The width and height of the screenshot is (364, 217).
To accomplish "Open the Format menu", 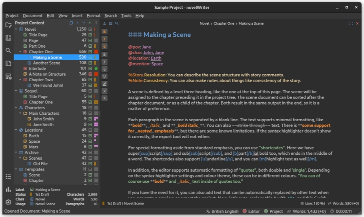I will [93, 16].
